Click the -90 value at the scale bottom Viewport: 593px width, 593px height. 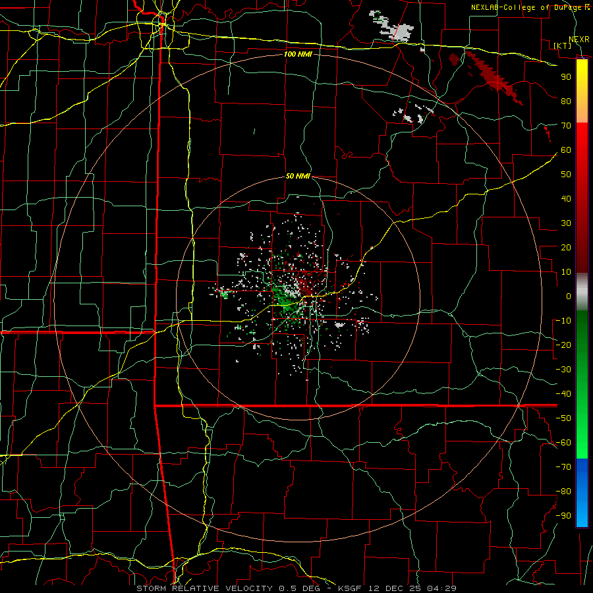(563, 516)
